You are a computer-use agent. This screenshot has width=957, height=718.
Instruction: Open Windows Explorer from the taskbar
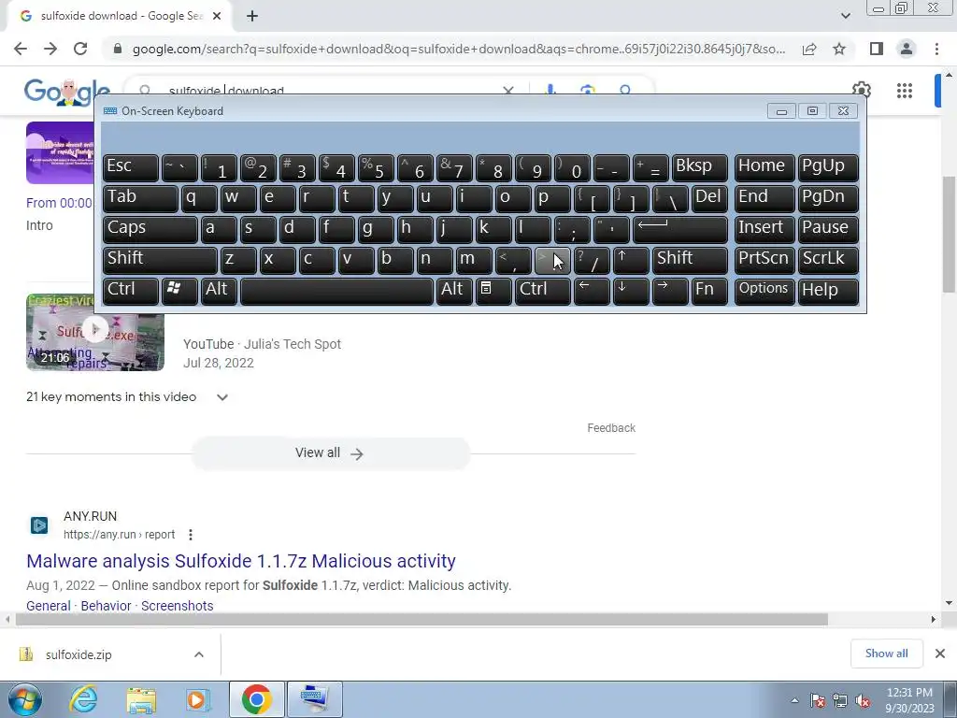141,699
